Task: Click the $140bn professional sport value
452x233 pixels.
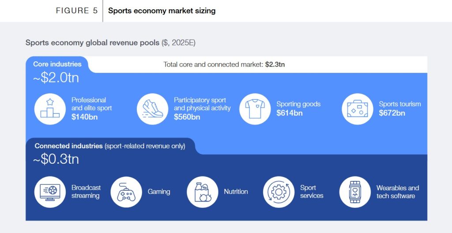Action: 85,117
